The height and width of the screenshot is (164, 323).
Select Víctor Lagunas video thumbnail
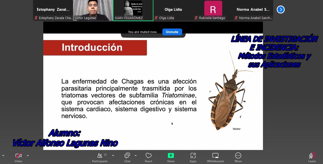point(93,10)
